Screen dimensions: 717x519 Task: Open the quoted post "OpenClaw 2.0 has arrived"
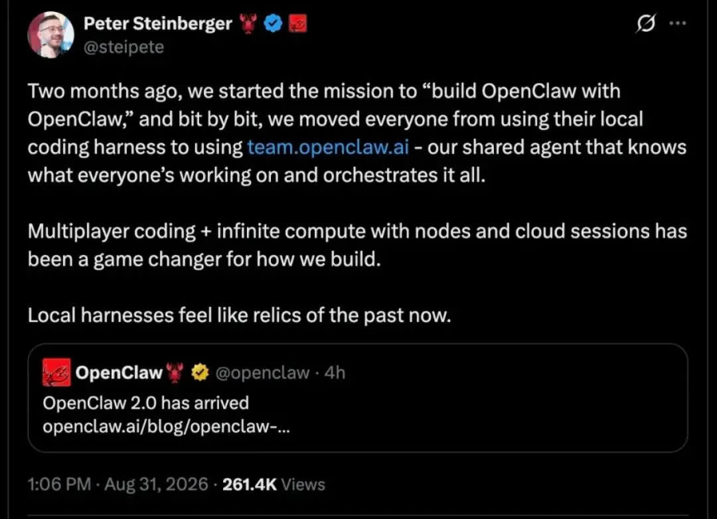tap(358, 398)
